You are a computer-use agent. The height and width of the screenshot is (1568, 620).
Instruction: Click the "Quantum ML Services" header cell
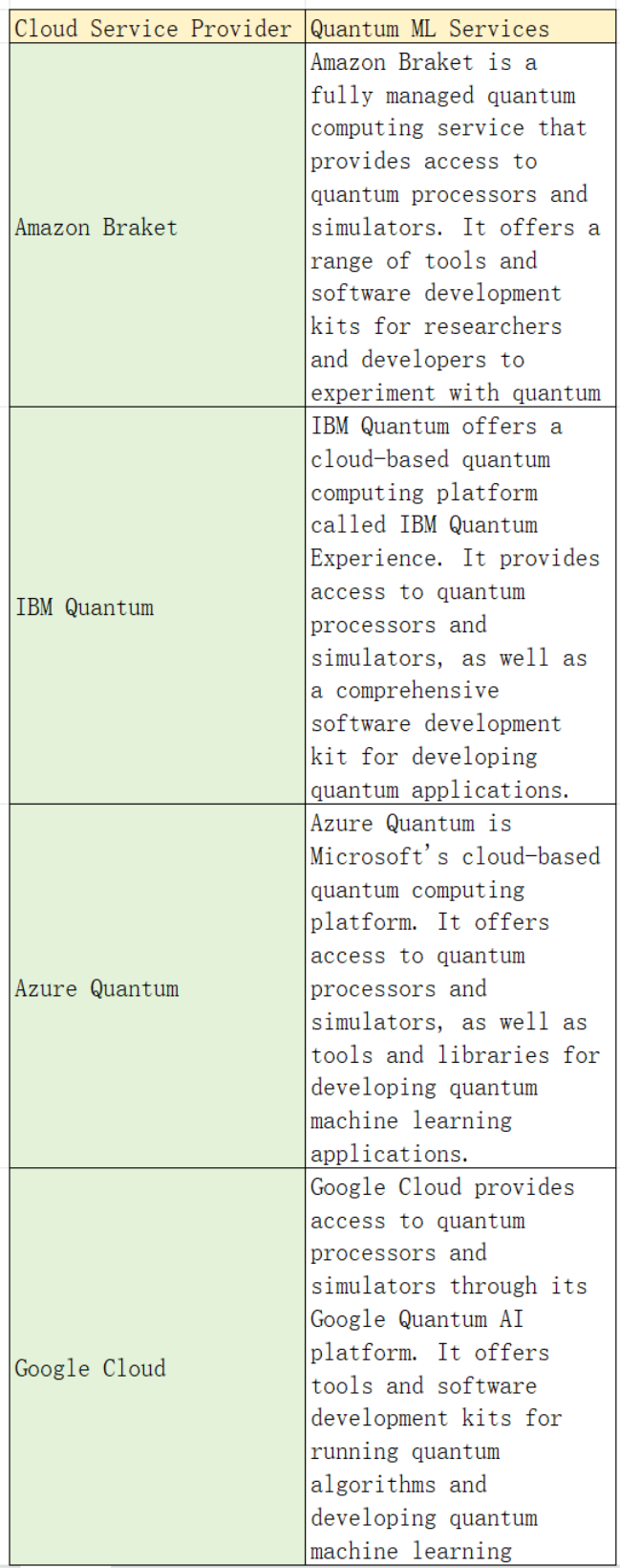(430, 29)
